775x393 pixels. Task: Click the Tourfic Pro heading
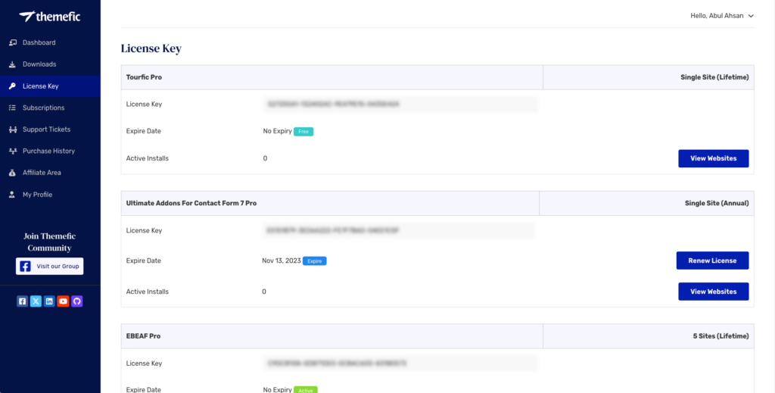pyautogui.click(x=144, y=77)
